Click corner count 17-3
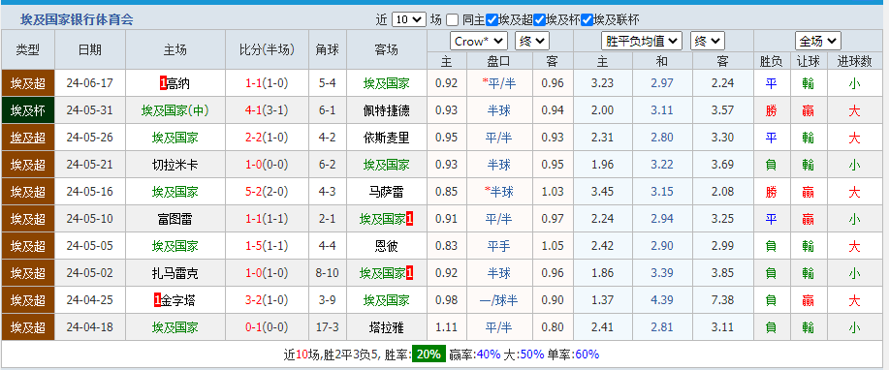889x370 pixels. pyautogui.click(x=327, y=327)
